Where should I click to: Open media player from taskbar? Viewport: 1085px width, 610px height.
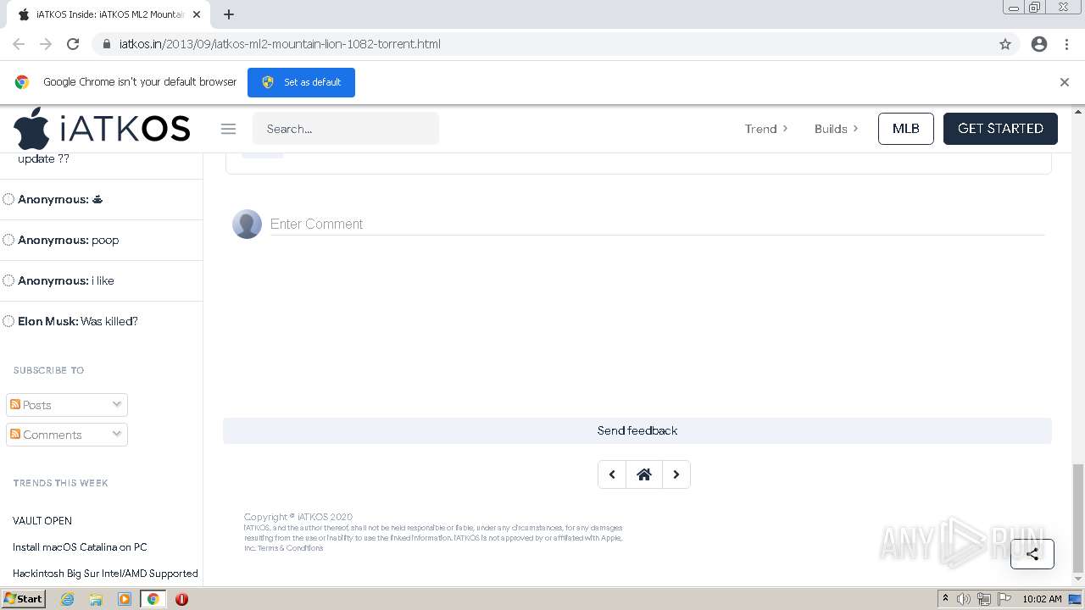125,599
